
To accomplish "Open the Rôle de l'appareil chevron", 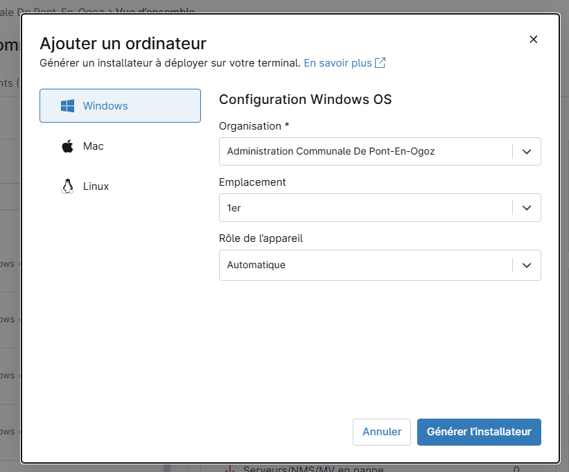I will 527,265.
